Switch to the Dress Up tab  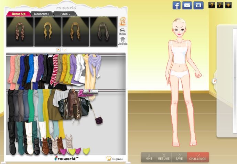[x=18, y=14]
